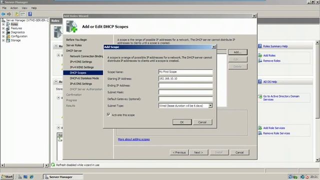Select the IPv6 DNS Settings step
The width and height of the screenshot is (320, 180).
(81, 83)
